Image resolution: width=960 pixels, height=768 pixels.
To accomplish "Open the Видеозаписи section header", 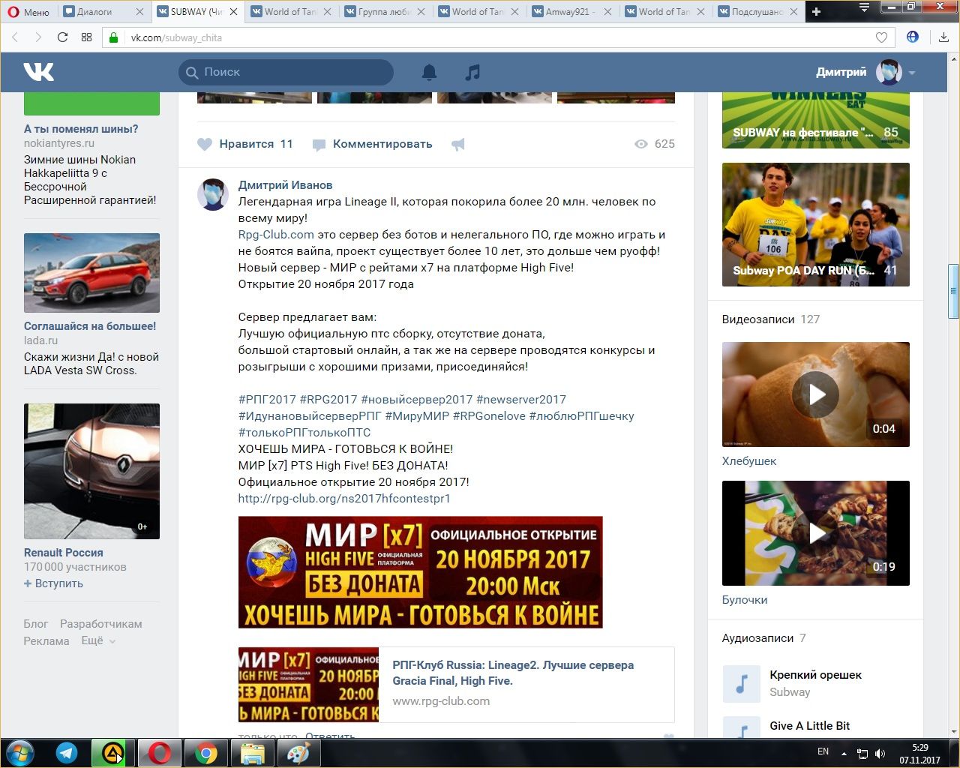I will point(758,319).
